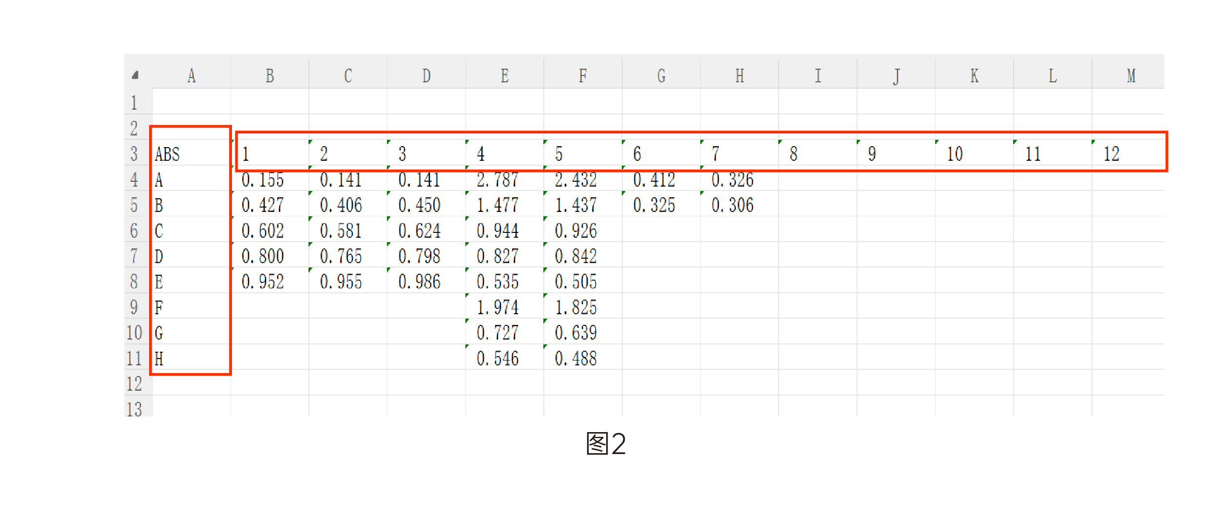Click cell containing 0.505
The image size is (1209, 512).
tap(583, 280)
